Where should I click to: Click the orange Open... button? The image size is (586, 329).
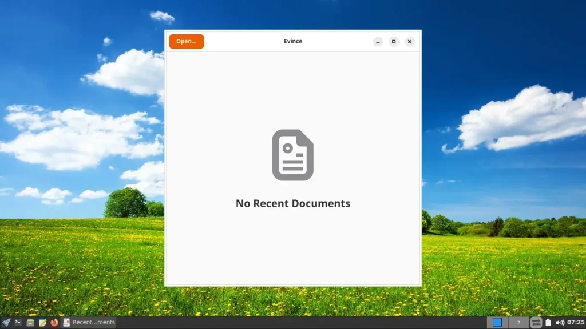[186, 41]
